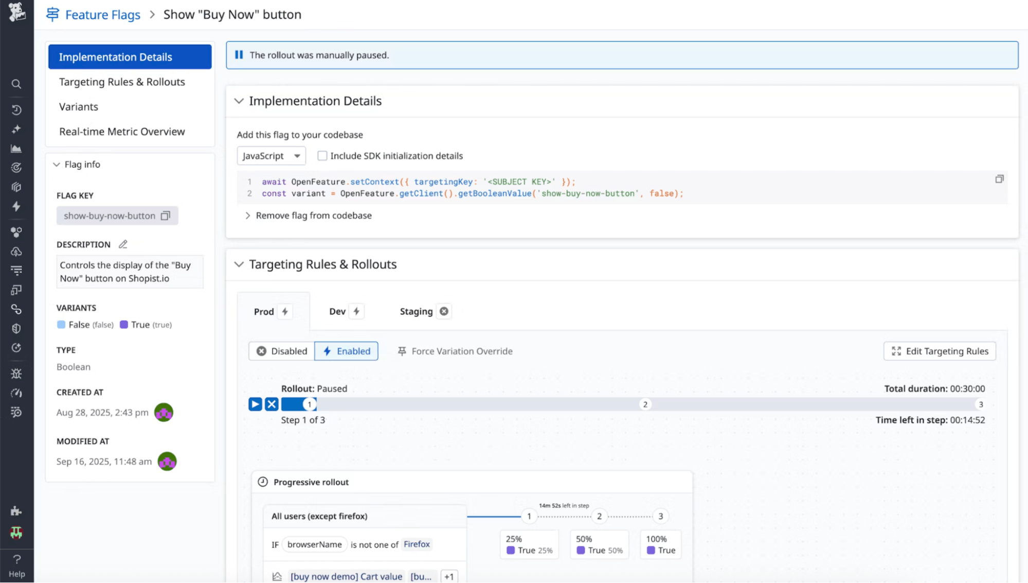
Task: Open the recent history icon in sidebar
Action: [16, 110]
